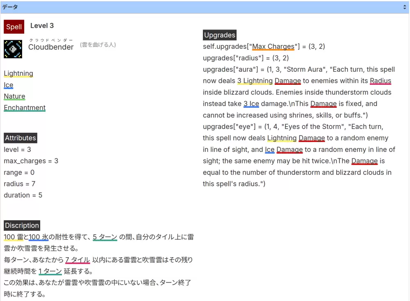Click the Radius link in the upgrades text
Viewport: 410px width, 301px height.
(x=380, y=81)
